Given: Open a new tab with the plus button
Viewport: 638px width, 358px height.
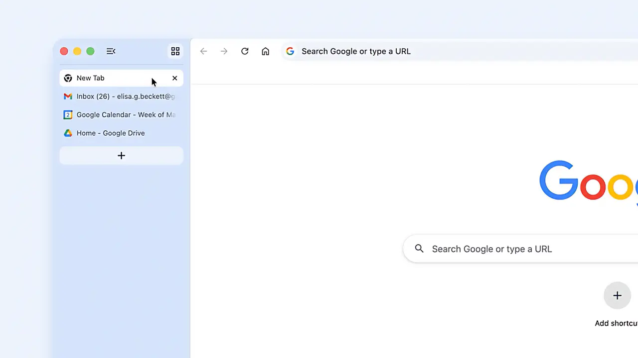Looking at the screenshot, I should pos(121,156).
